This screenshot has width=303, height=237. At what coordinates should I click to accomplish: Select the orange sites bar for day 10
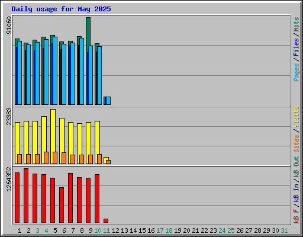pos(99,159)
